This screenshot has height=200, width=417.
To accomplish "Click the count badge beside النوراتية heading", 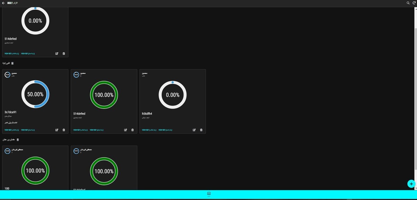I will (13, 63).
